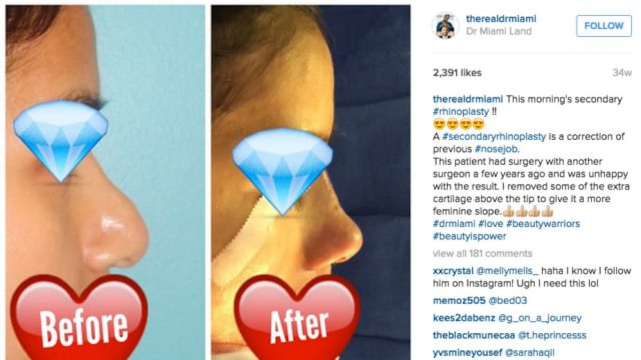Open mentioned user @mellymells_
Viewport: 641px width, 360px height.
tap(503, 270)
